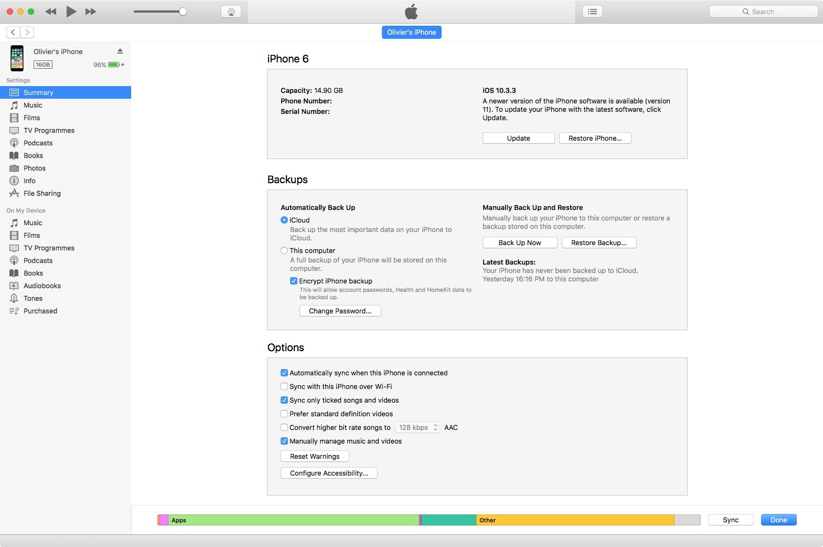
Task: Click the yellow Other storage segment
Action: point(575,520)
